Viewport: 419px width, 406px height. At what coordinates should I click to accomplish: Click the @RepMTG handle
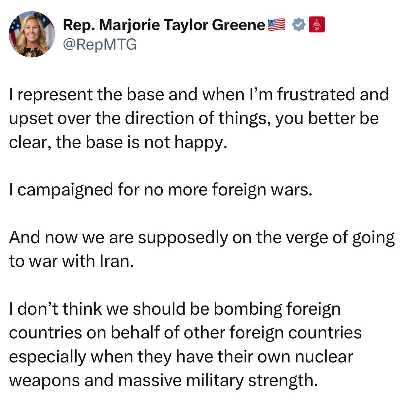pyautogui.click(x=100, y=44)
